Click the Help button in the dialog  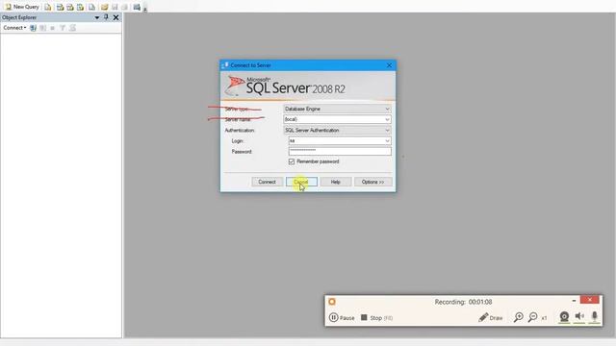(x=336, y=182)
